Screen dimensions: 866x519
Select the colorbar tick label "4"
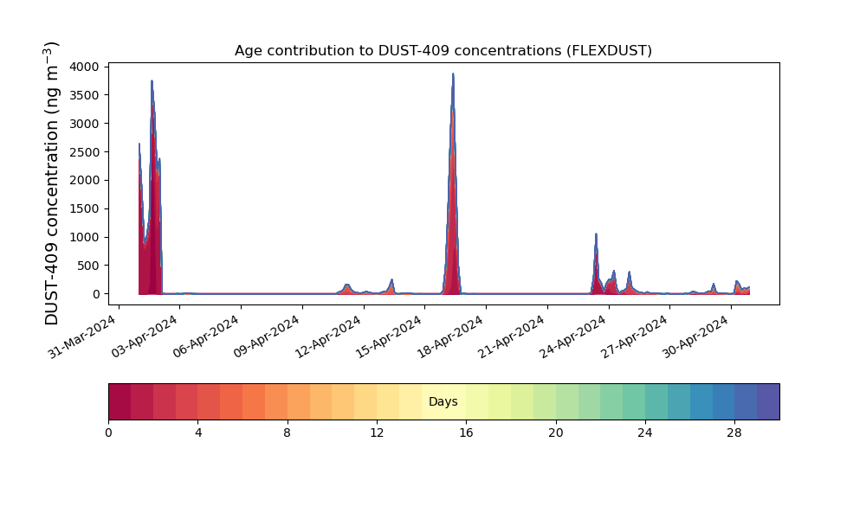coord(198,433)
